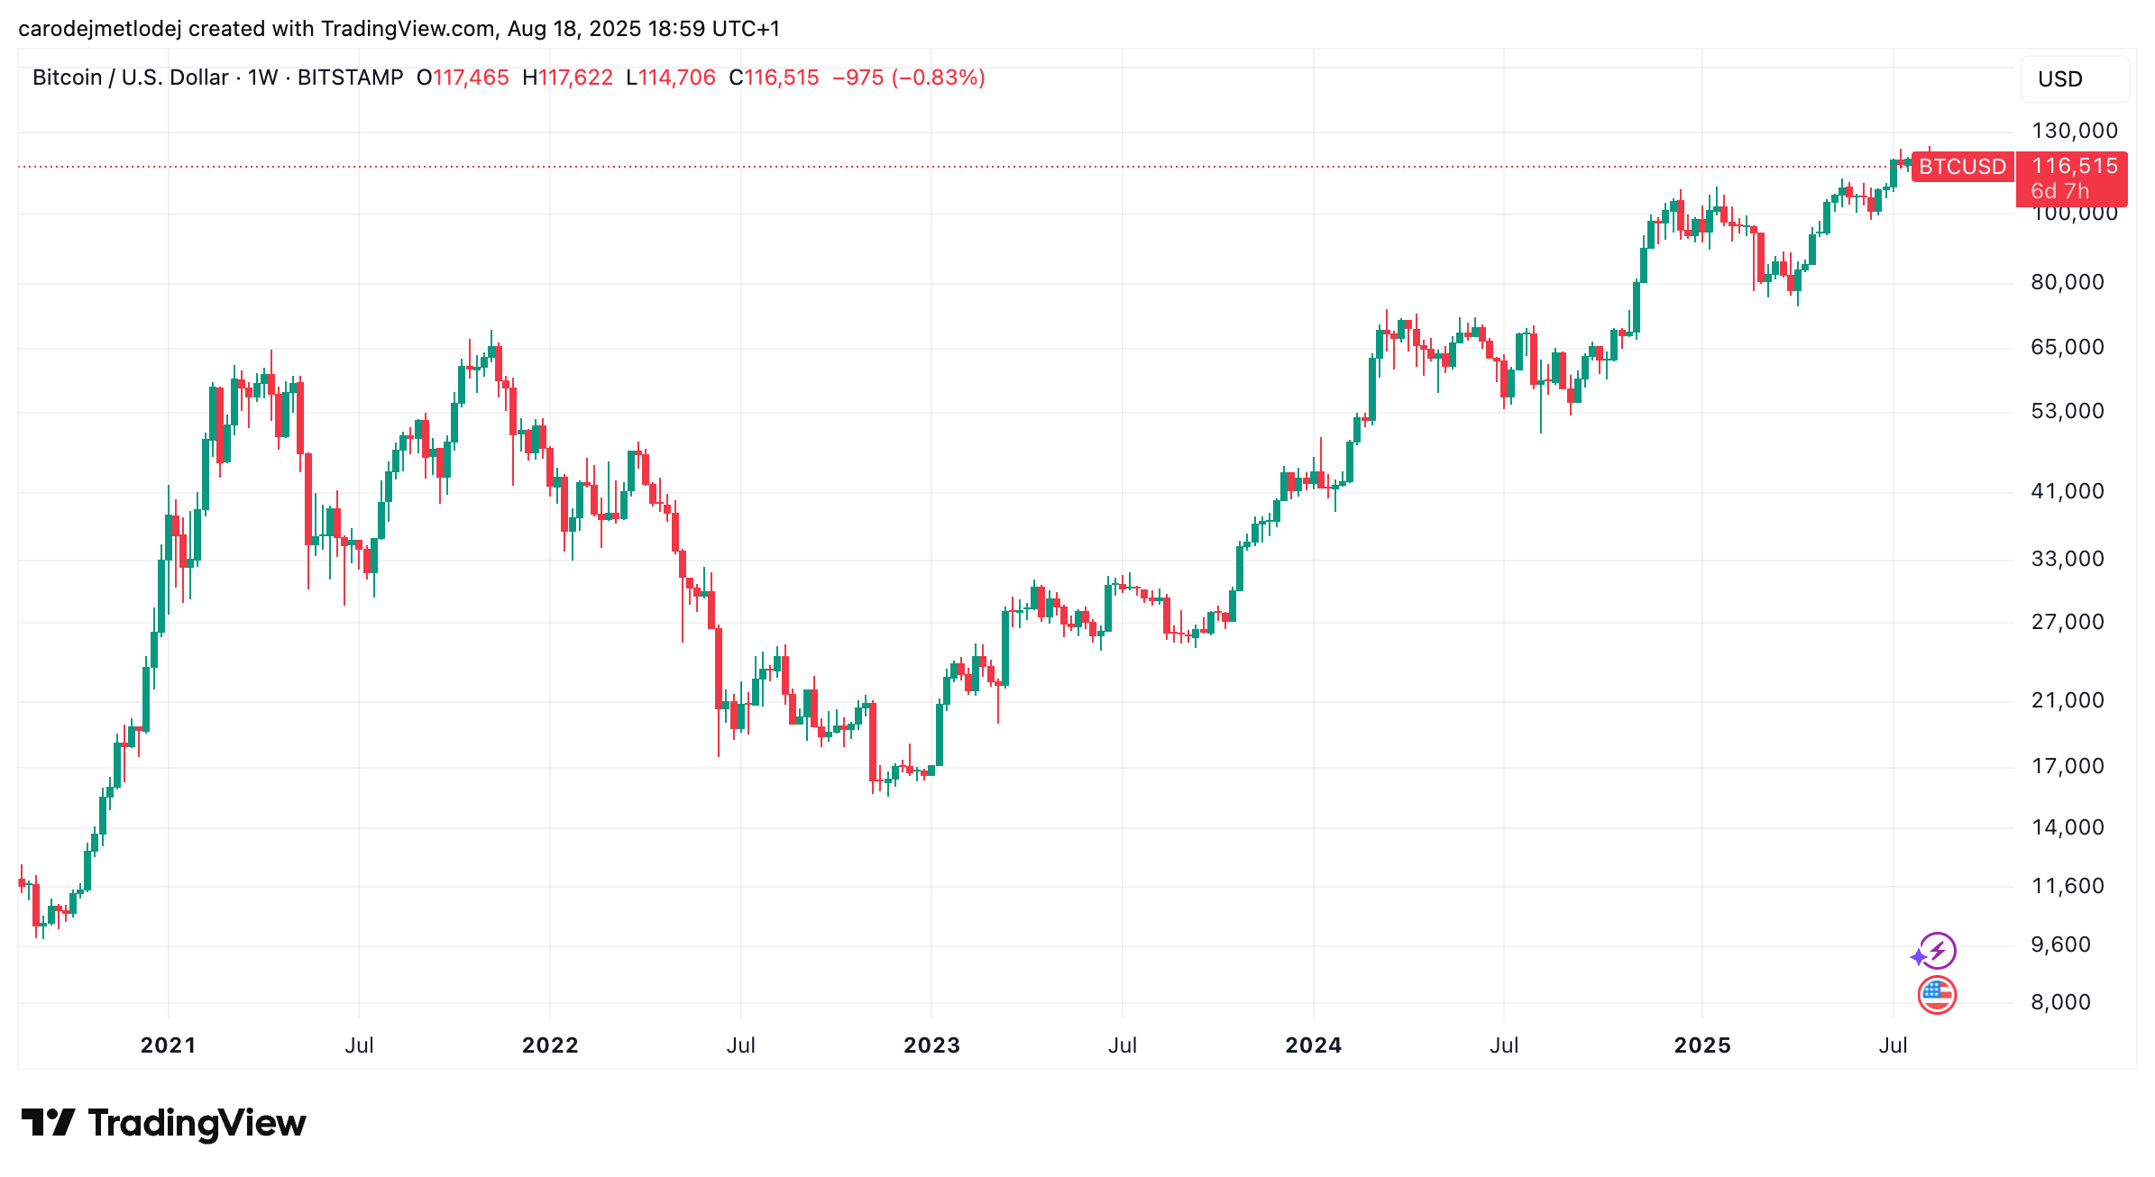Select the 2022 marker on time axis
The image size is (2155, 1177).
(550, 1045)
